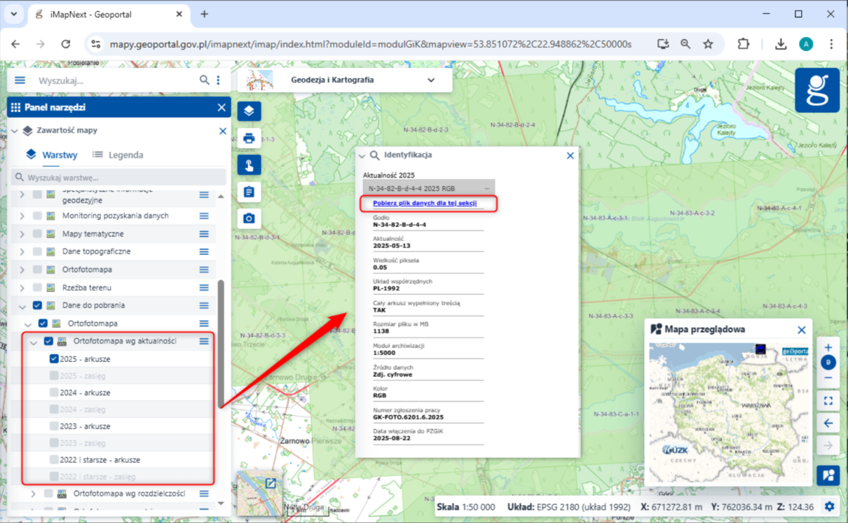Uncheck the 2025 - arkusze layer
This screenshot has height=523, width=848.
coord(55,359)
